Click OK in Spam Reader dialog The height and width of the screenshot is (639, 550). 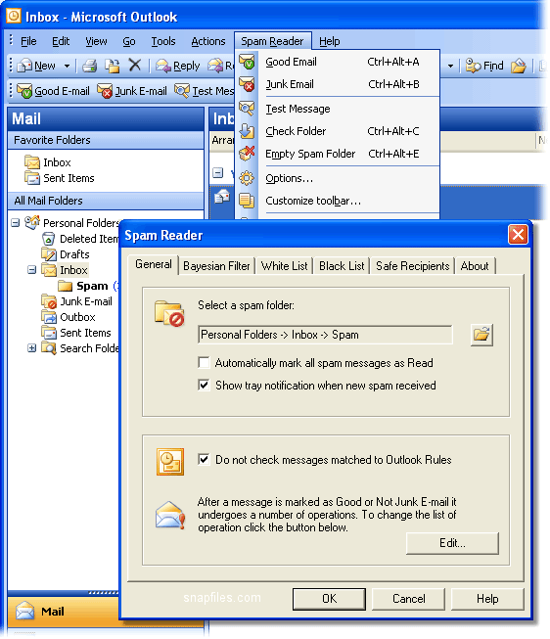tap(329, 599)
